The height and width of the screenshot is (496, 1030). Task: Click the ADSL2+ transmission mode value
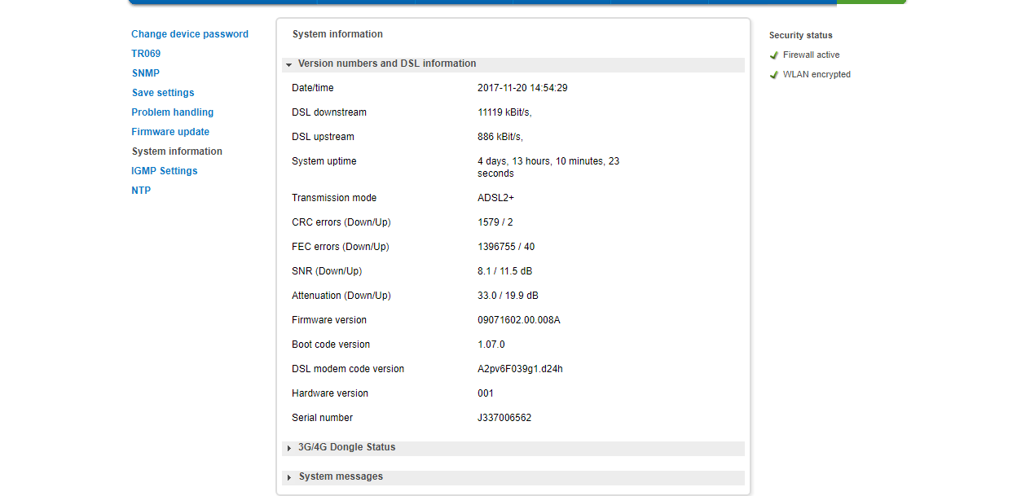coord(495,198)
